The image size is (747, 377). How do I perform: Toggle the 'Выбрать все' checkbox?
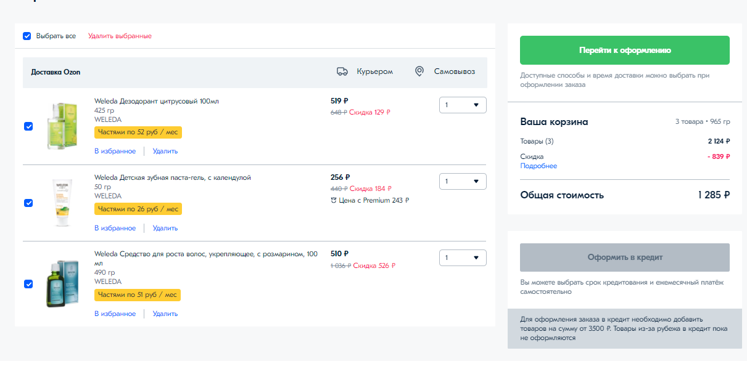point(27,36)
